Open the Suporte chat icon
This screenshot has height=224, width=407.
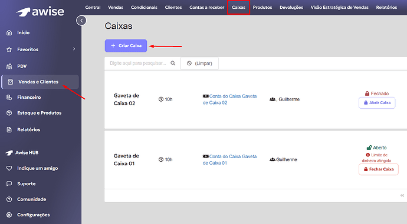click(x=9, y=183)
